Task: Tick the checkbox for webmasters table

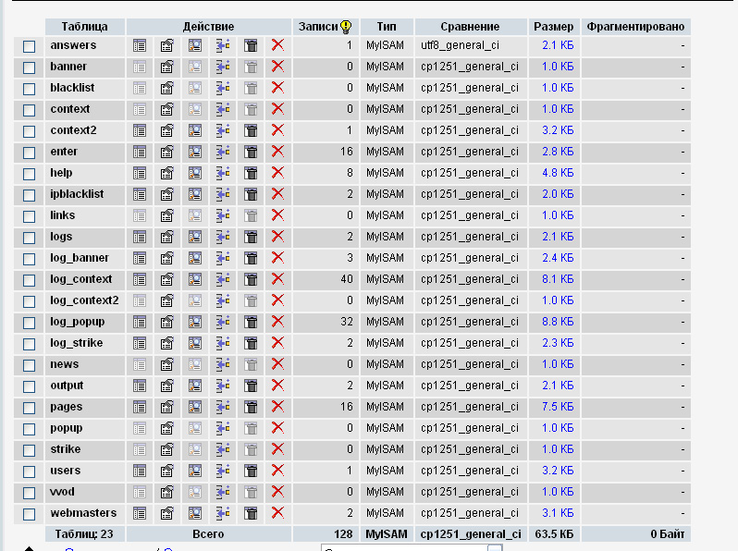Action: [x=30, y=514]
